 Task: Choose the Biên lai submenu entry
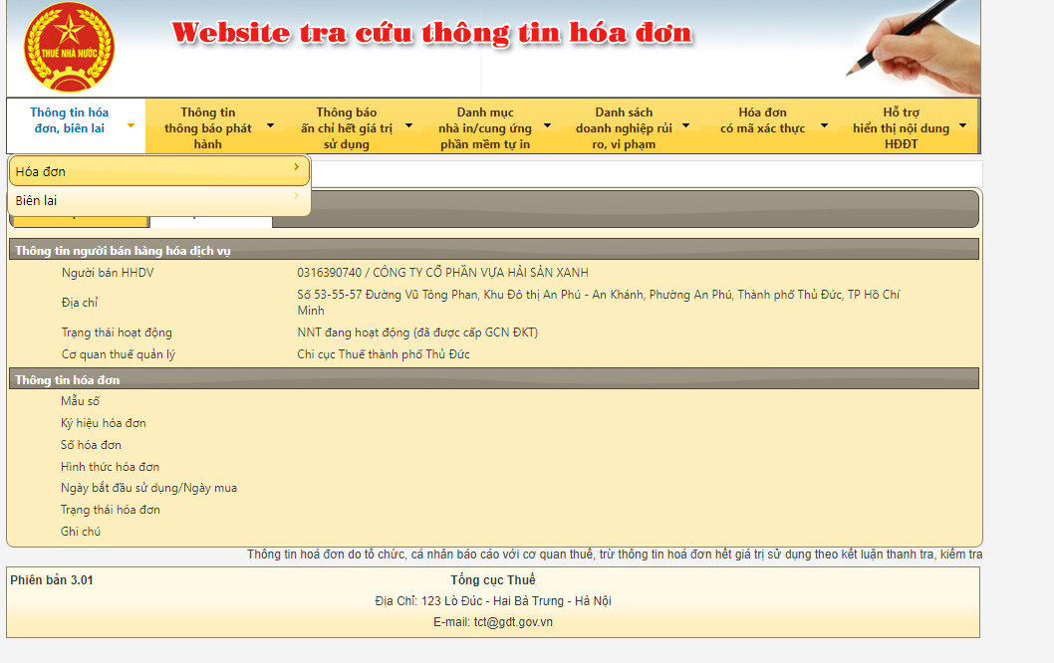(37, 201)
